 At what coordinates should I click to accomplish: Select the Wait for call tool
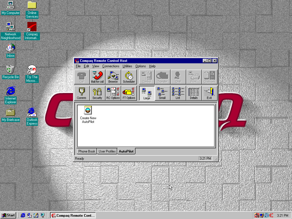tap(97, 76)
